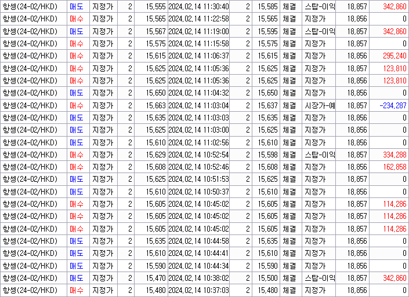
Task: Select the timestamp 2024.02.14 10:51:53
Action: point(198,179)
